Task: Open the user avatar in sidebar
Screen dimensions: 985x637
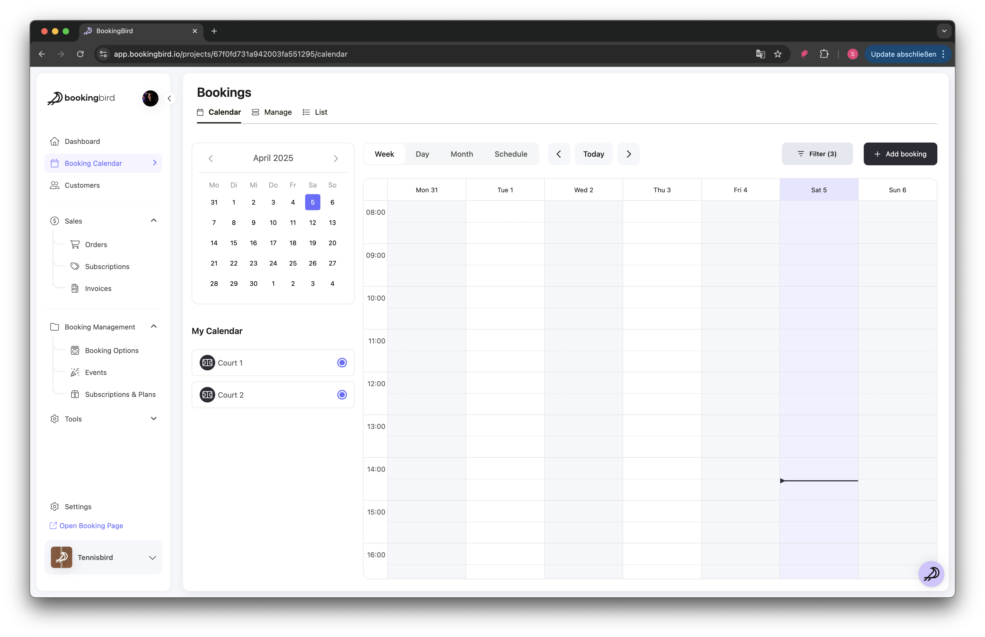Action: click(150, 98)
